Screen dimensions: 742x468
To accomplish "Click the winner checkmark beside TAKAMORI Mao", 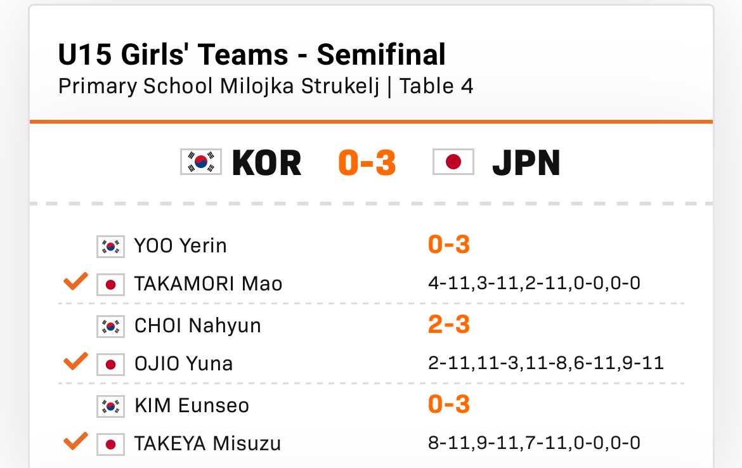I will 75,282.
